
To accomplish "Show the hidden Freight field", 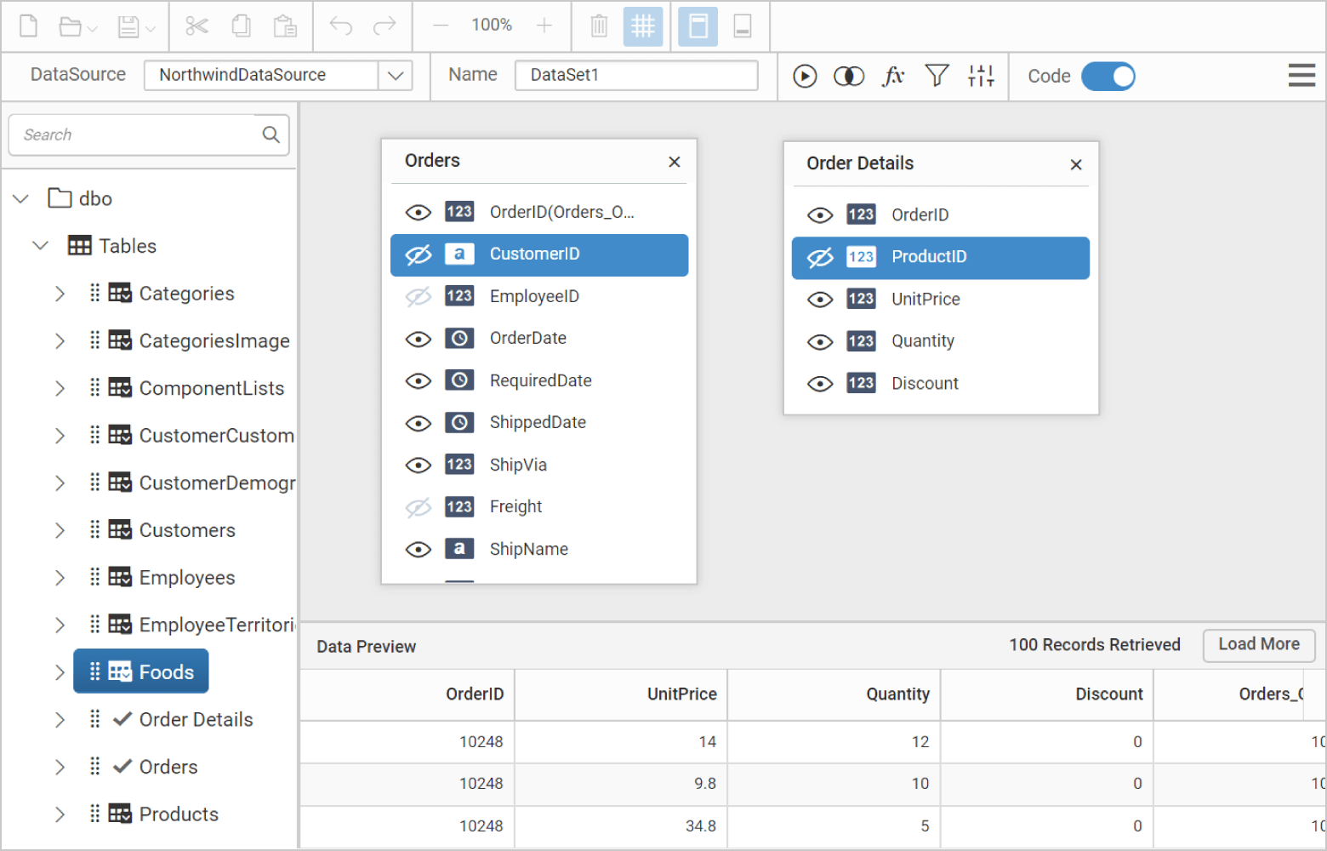I will [418, 506].
